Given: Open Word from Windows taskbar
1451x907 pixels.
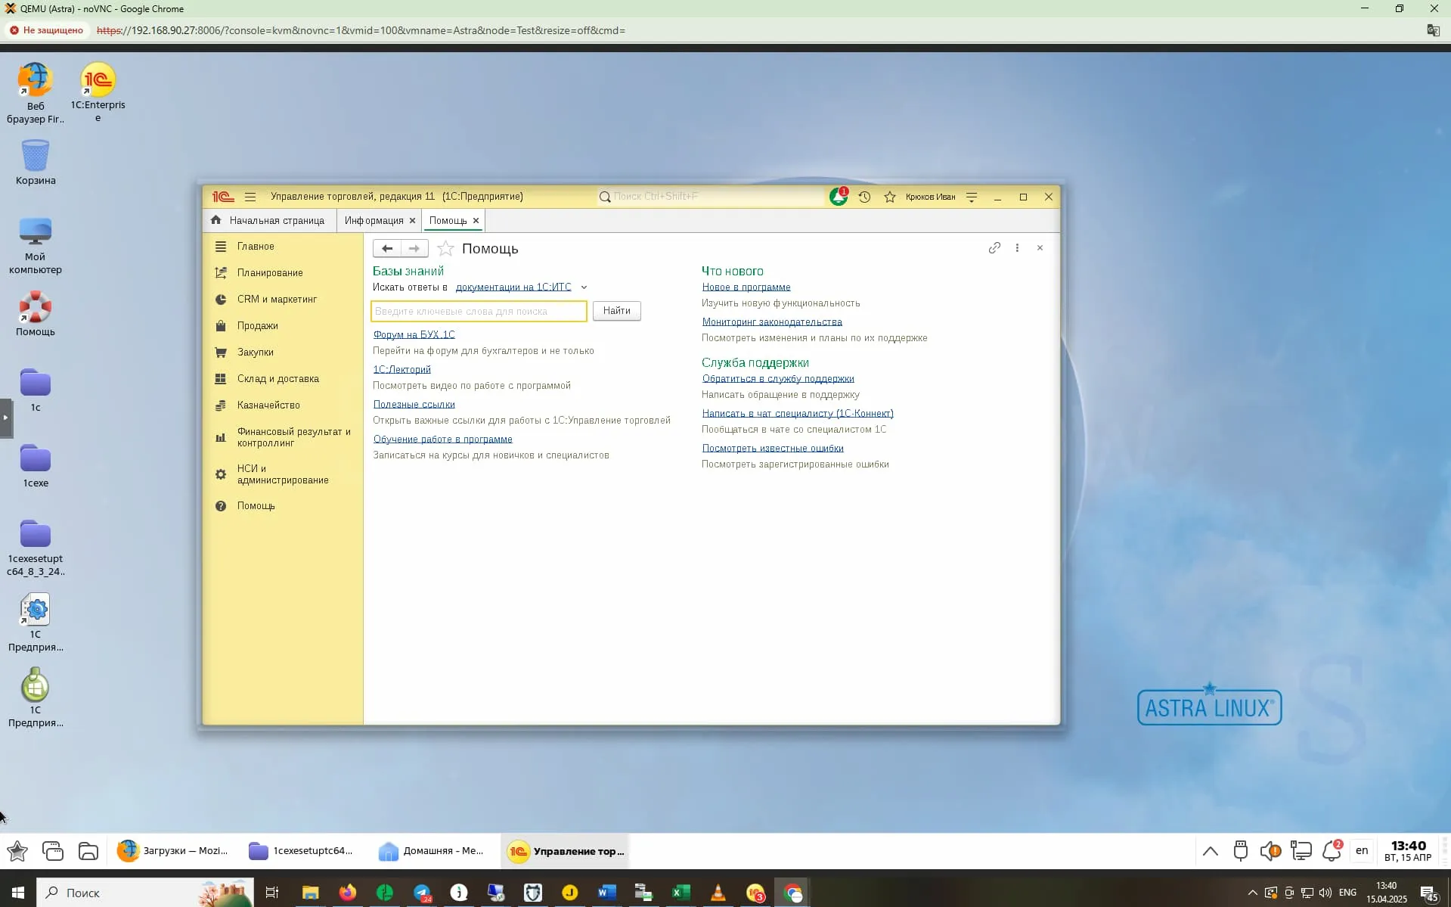Looking at the screenshot, I should [606, 893].
